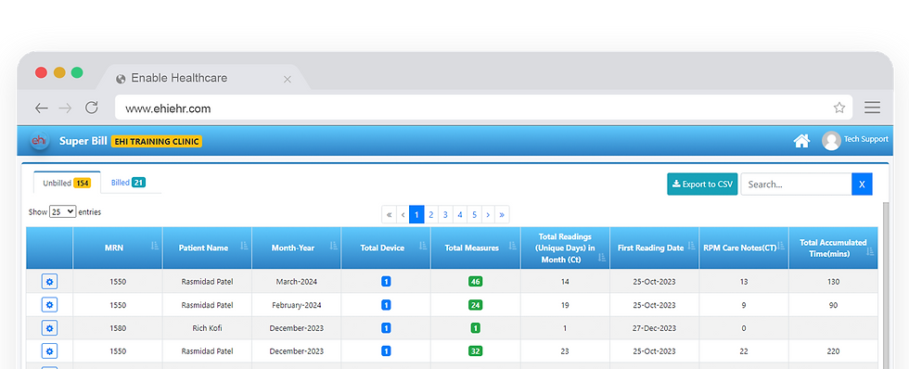Sort table by First Reading Date column
Viewport: 909px width, 369px height.
click(x=655, y=248)
